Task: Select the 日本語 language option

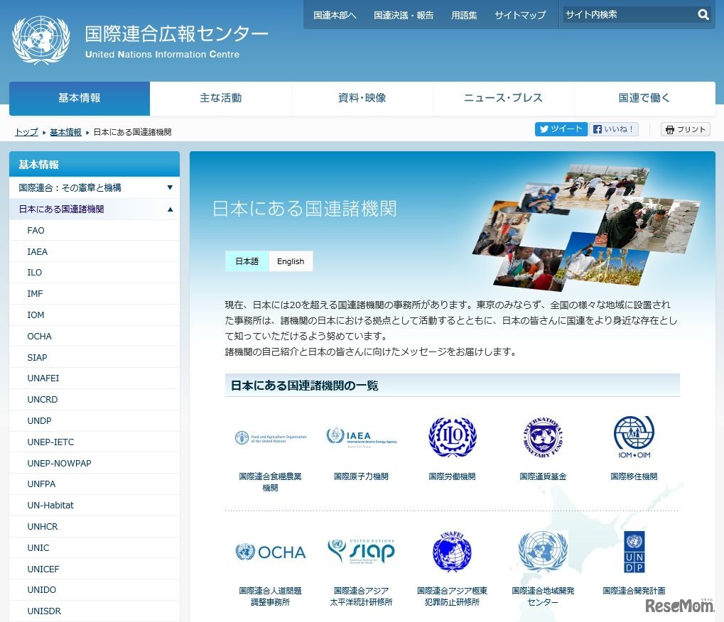Action: [x=247, y=261]
